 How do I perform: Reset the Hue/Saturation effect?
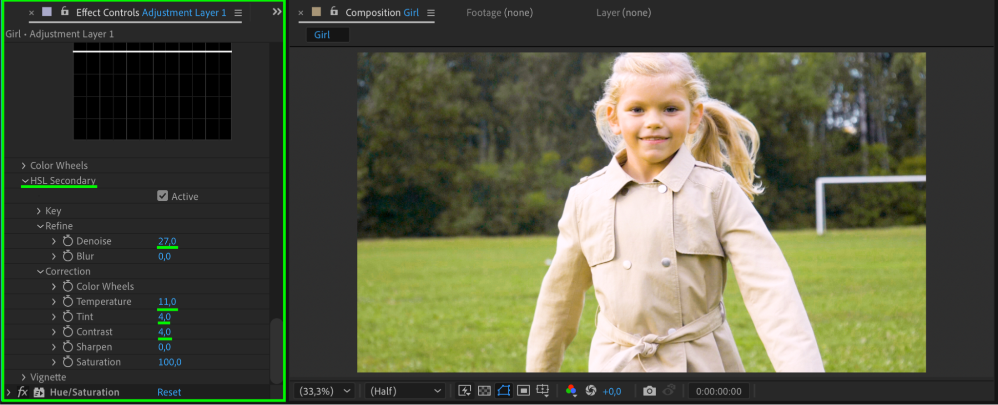169,393
